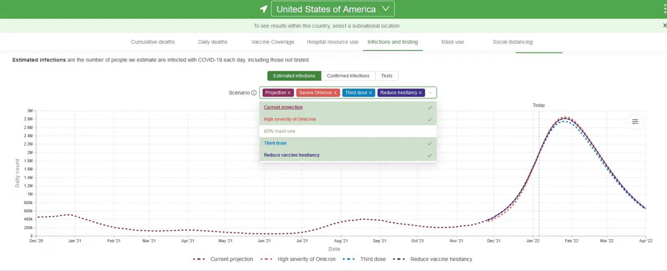Open the United States of America dropdown

pos(333,9)
